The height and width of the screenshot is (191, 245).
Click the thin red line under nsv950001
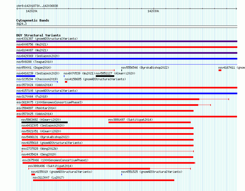pyautogui.click(x=65, y=70)
